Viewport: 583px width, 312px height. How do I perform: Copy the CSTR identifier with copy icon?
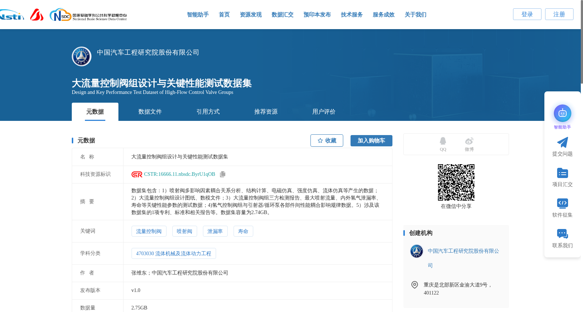[223, 174]
